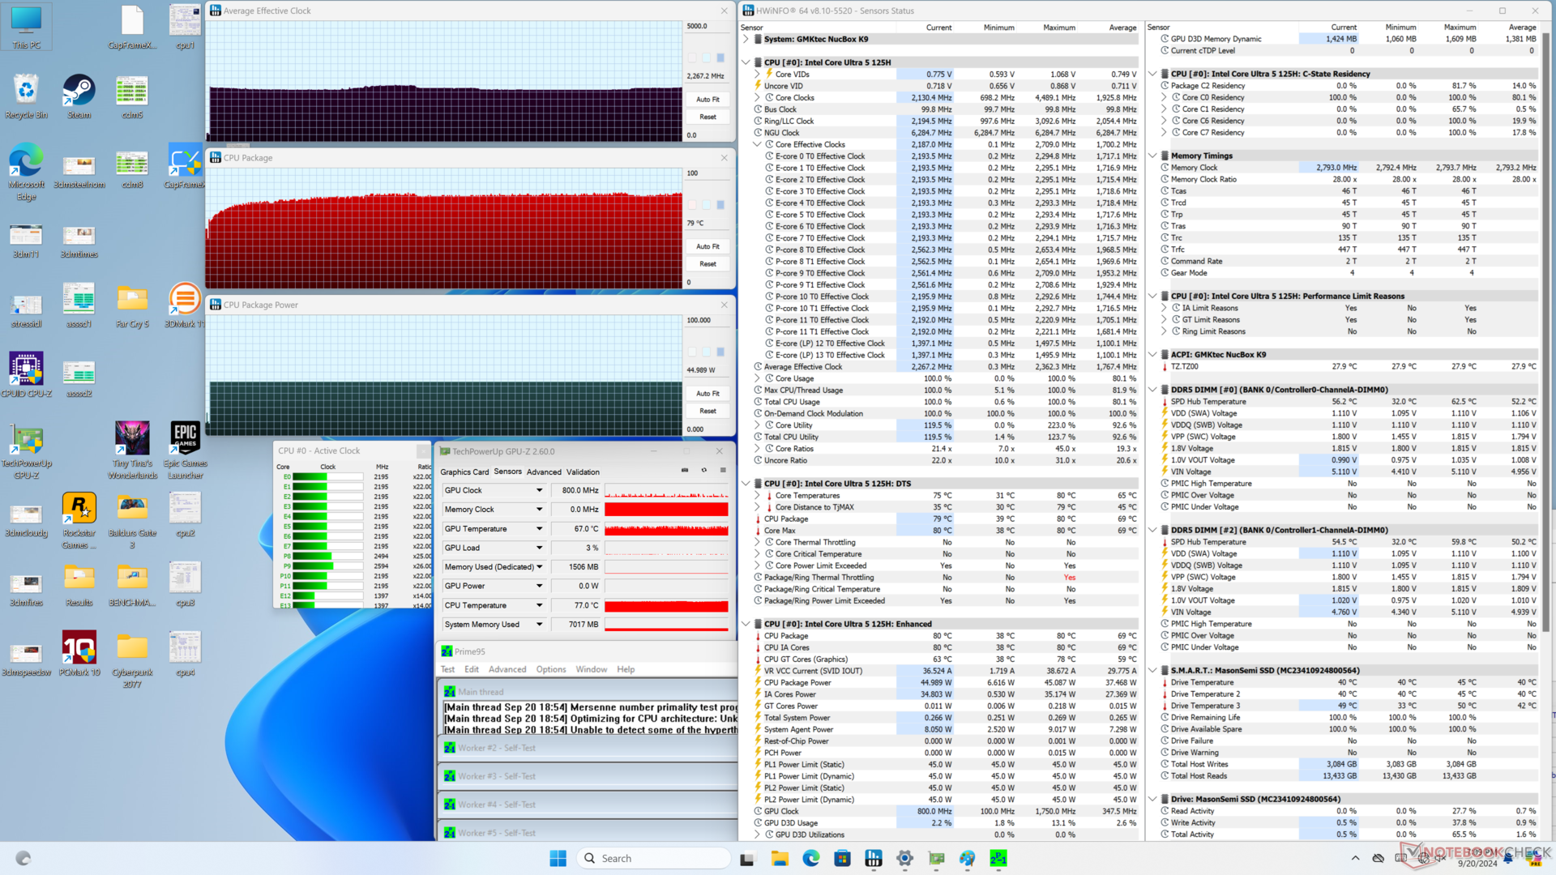Click Auto Fit in CPU Package Power graph
Screen dimensions: 1556x875
[x=707, y=394]
